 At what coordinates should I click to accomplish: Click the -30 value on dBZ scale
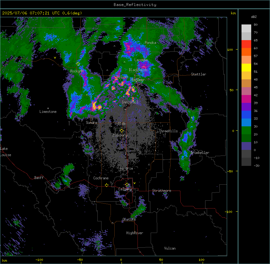click(x=257, y=166)
